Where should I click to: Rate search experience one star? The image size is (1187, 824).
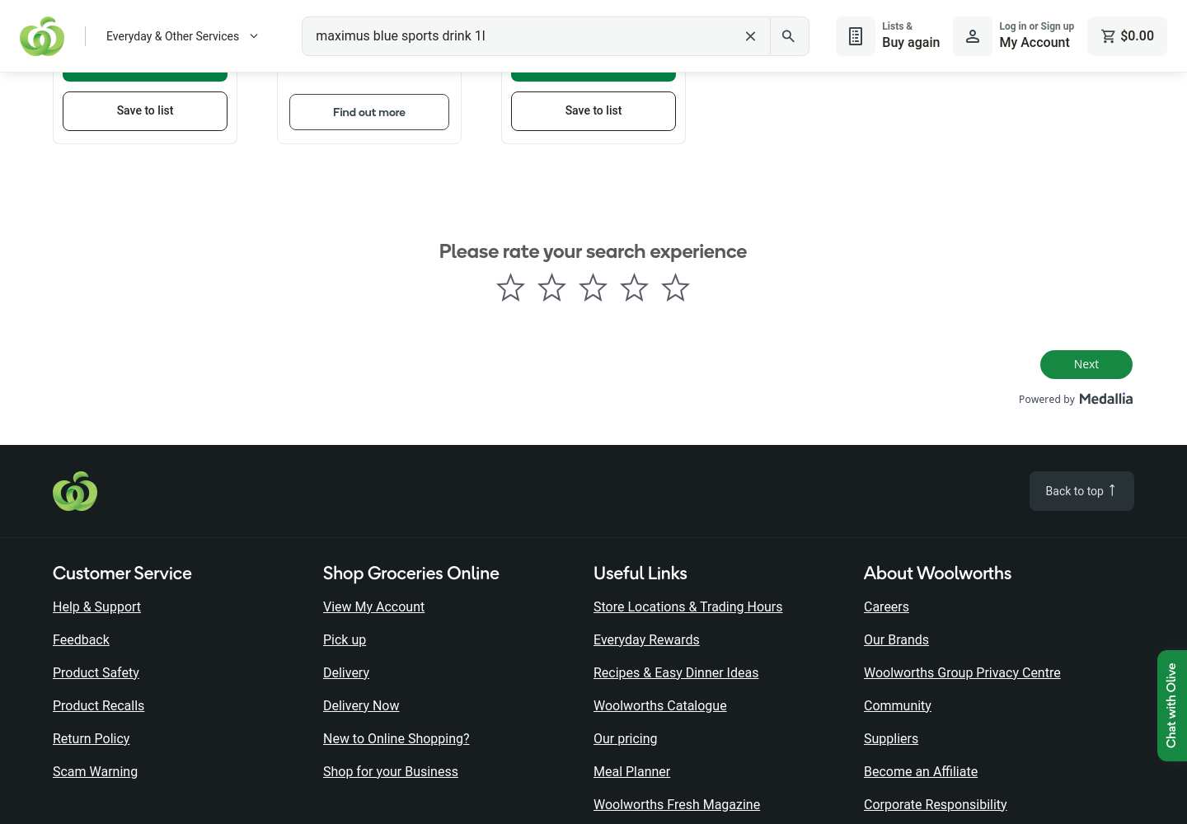[x=510, y=288]
